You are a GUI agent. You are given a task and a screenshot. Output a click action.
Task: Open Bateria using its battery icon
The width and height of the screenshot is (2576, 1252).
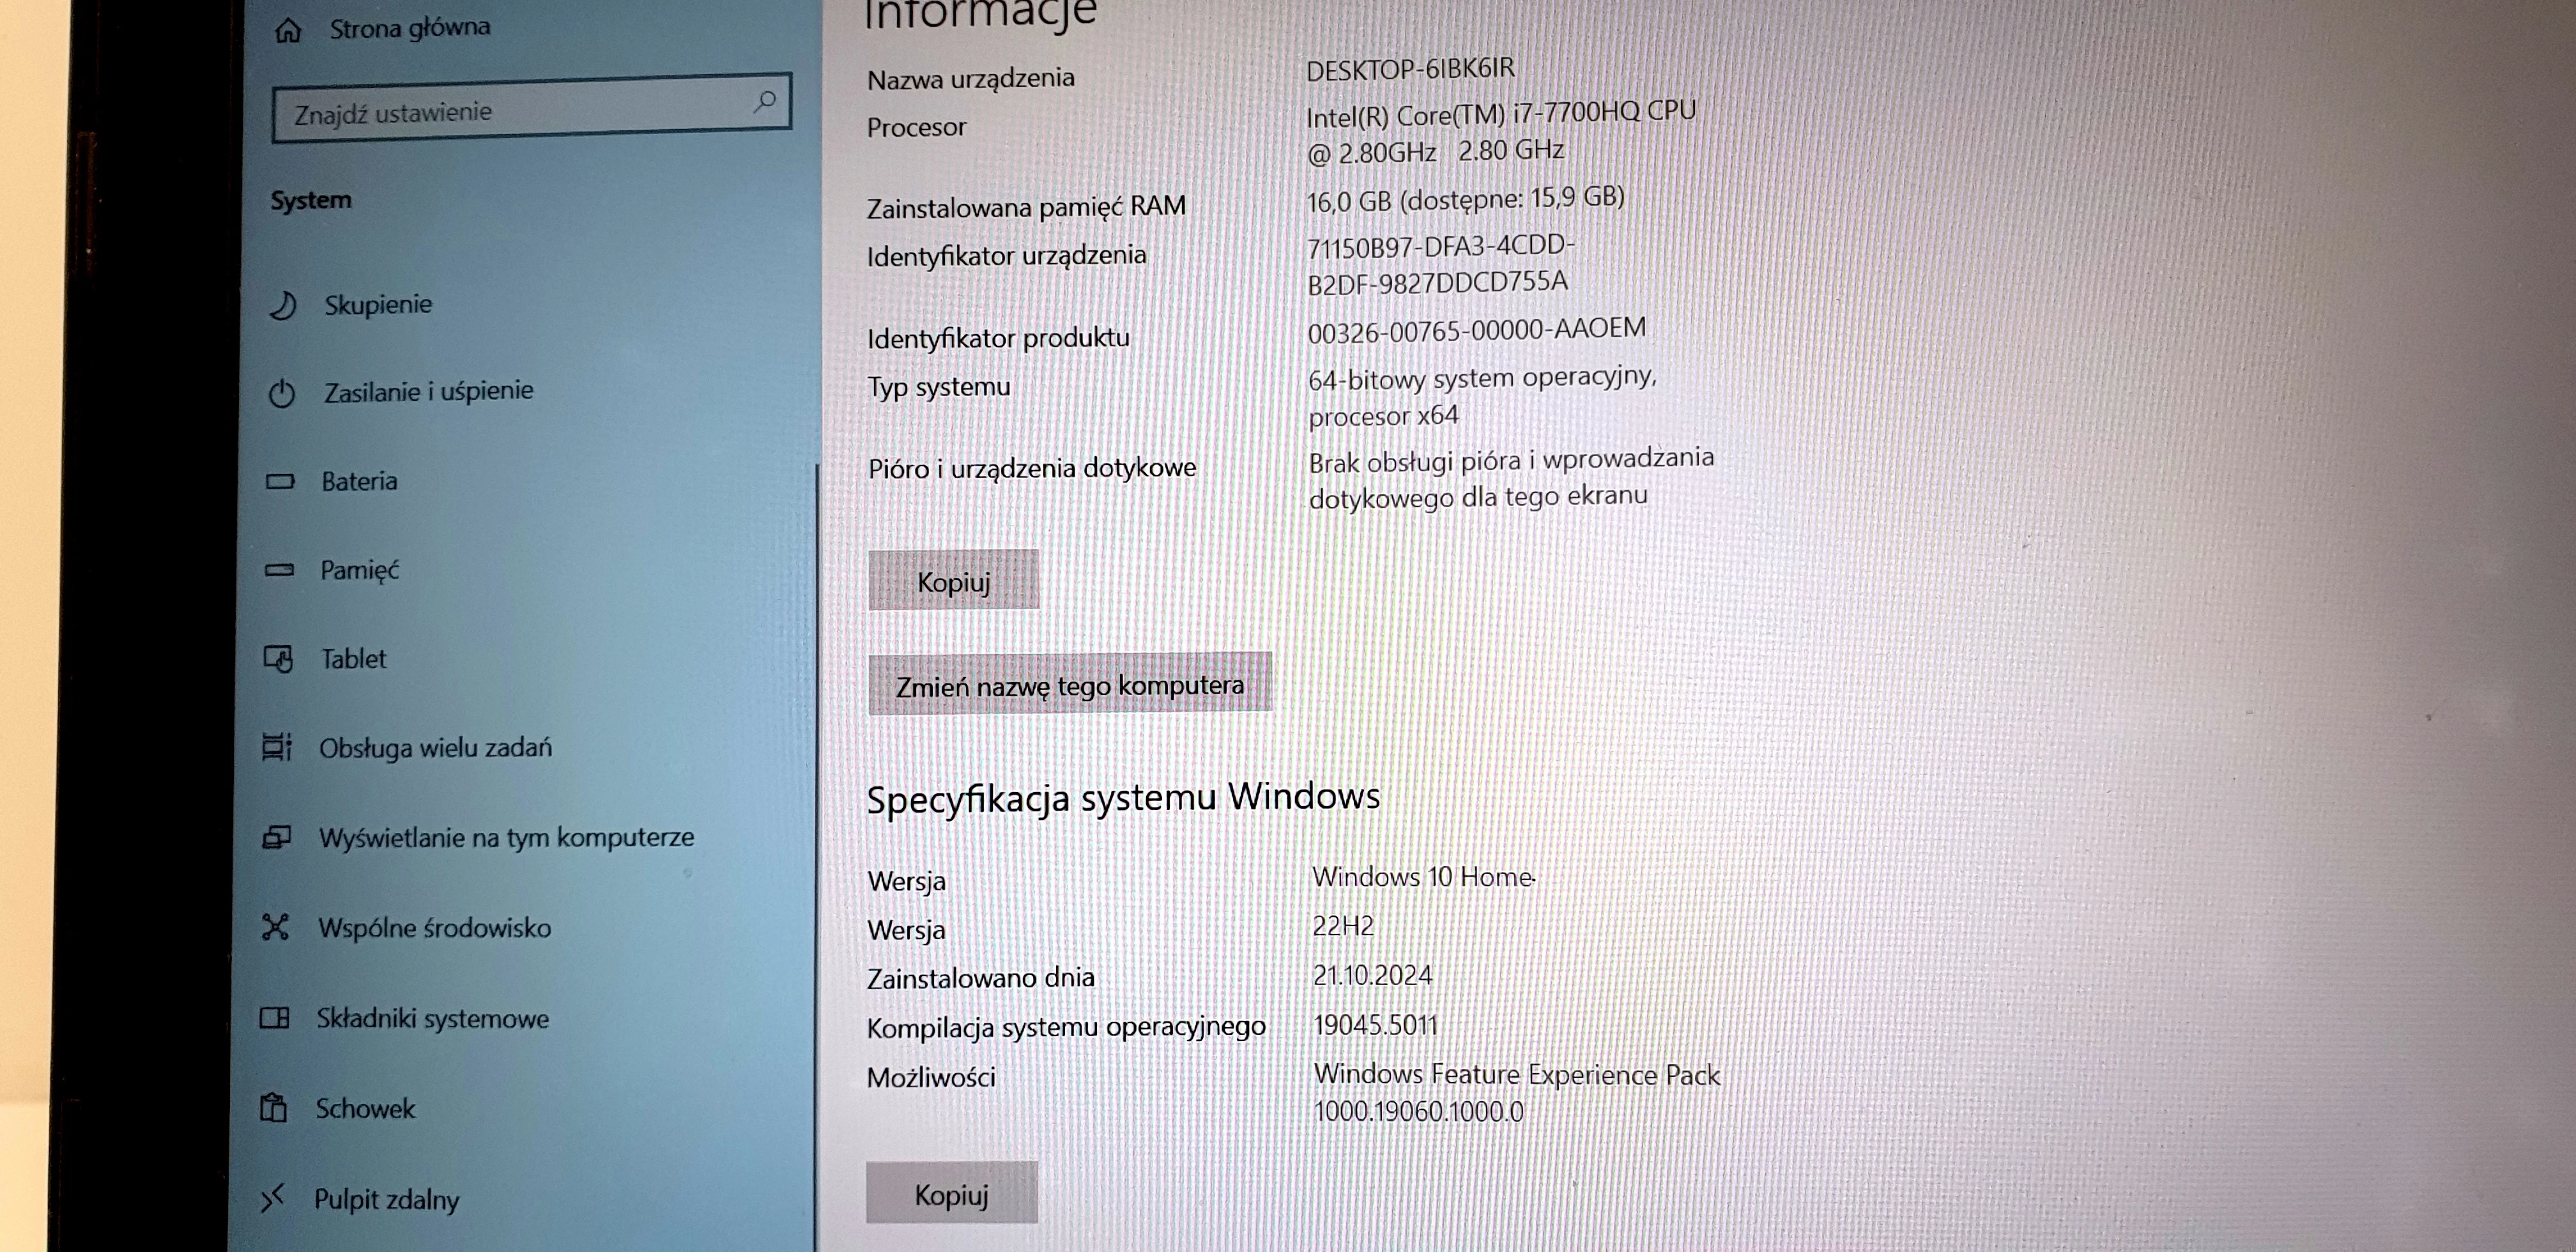click(283, 481)
